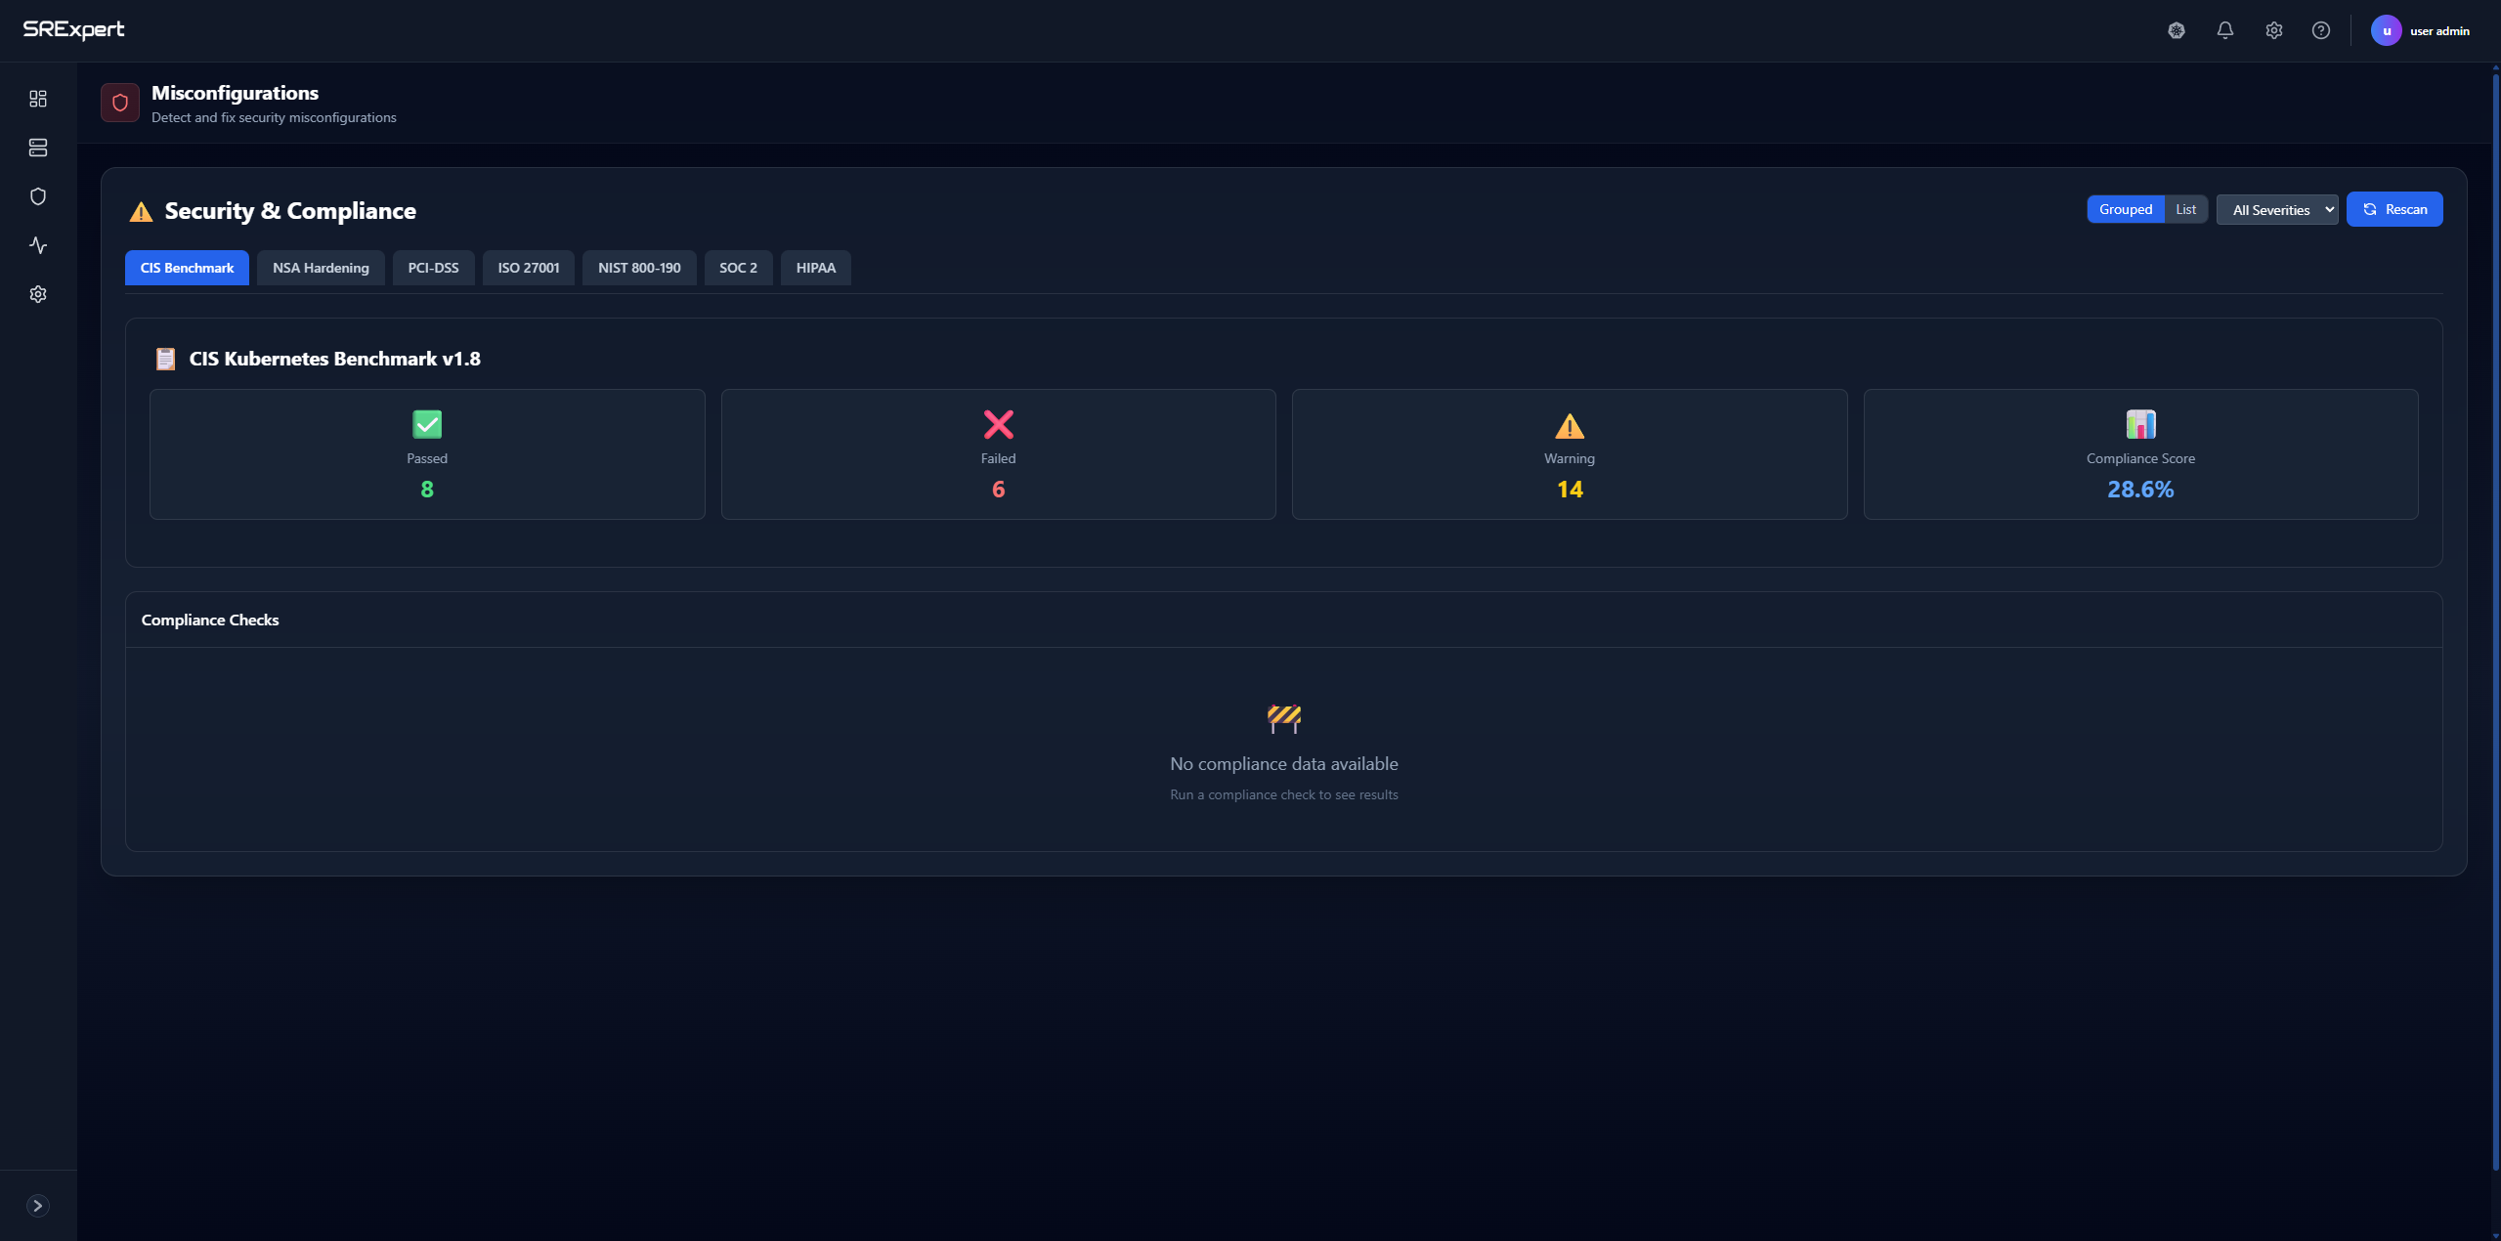Open the notifications bell
Viewport: 2501px width, 1241px height.
[2223, 29]
